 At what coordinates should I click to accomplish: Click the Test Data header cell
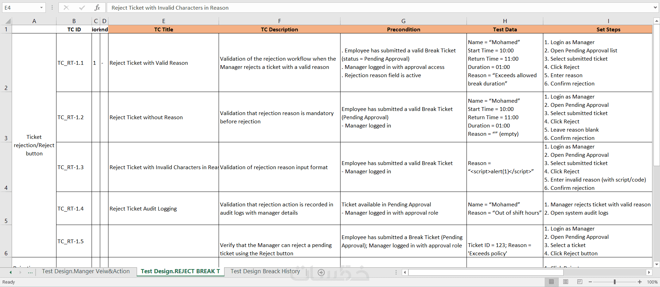coord(505,29)
